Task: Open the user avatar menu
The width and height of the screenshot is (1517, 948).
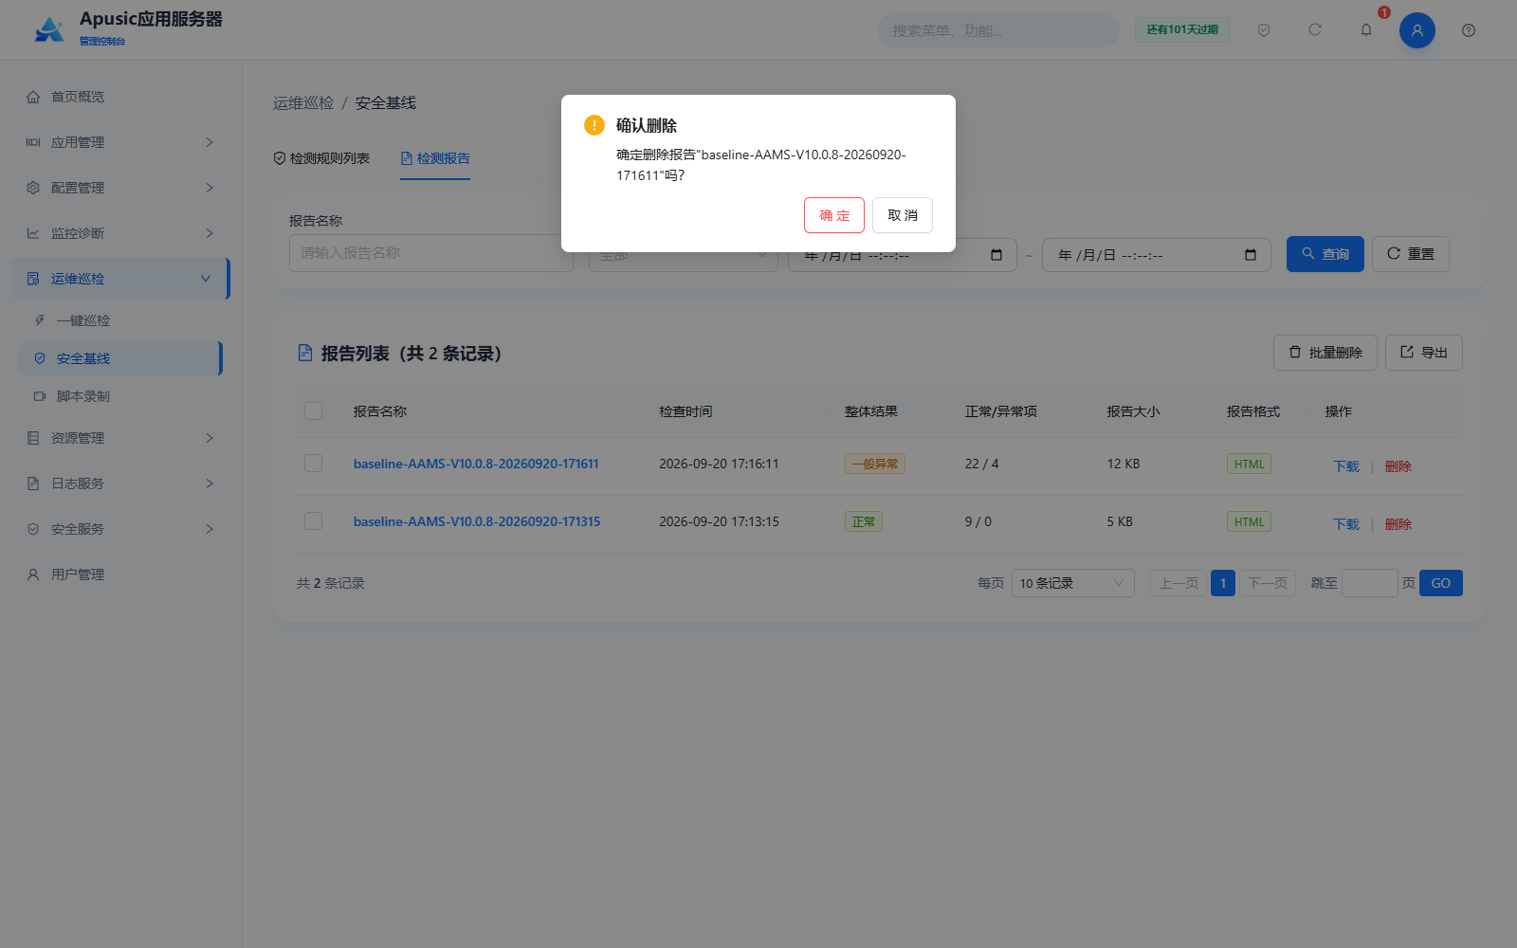Action: pyautogui.click(x=1417, y=30)
